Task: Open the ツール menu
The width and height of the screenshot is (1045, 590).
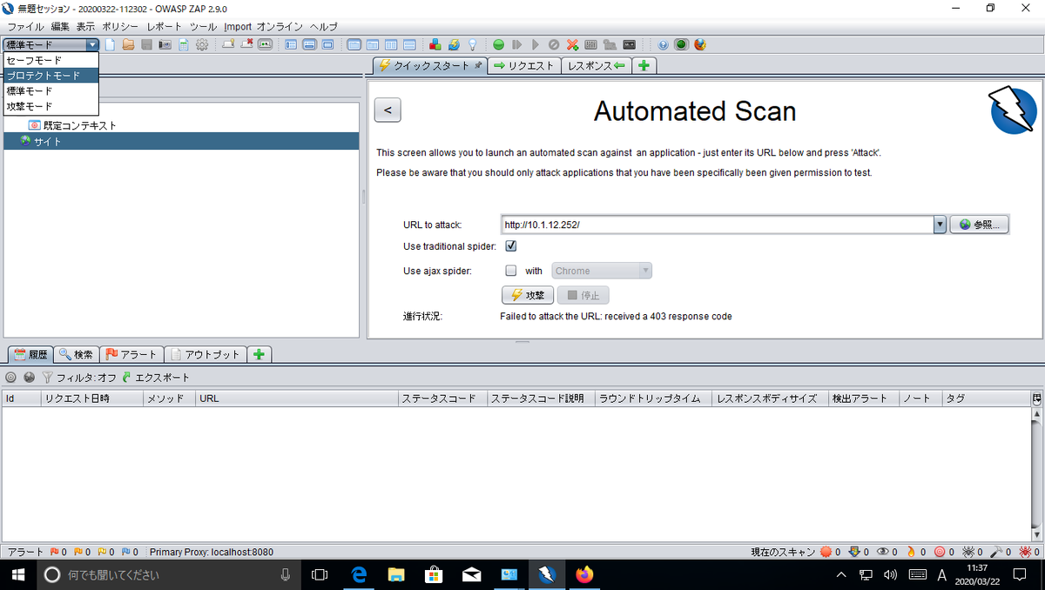Action: [x=203, y=27]
